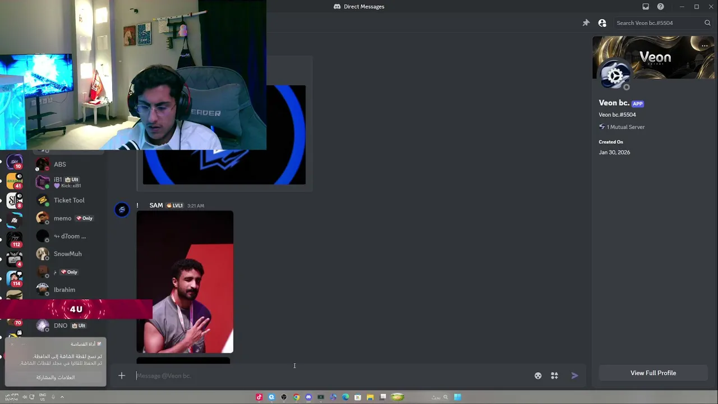718x404 pixels.
Task: Click the SAM username in chat
Action: coord(156,205)
